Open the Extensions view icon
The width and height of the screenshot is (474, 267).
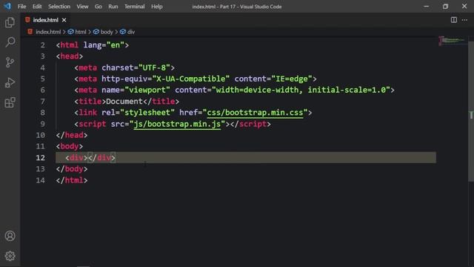[x=10, y=102]
